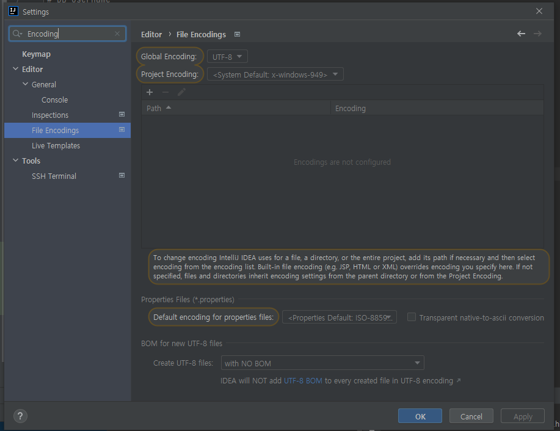Click Editor in breadcrumb
Viewport: 560px width, 431px height.
coord(151,34)
